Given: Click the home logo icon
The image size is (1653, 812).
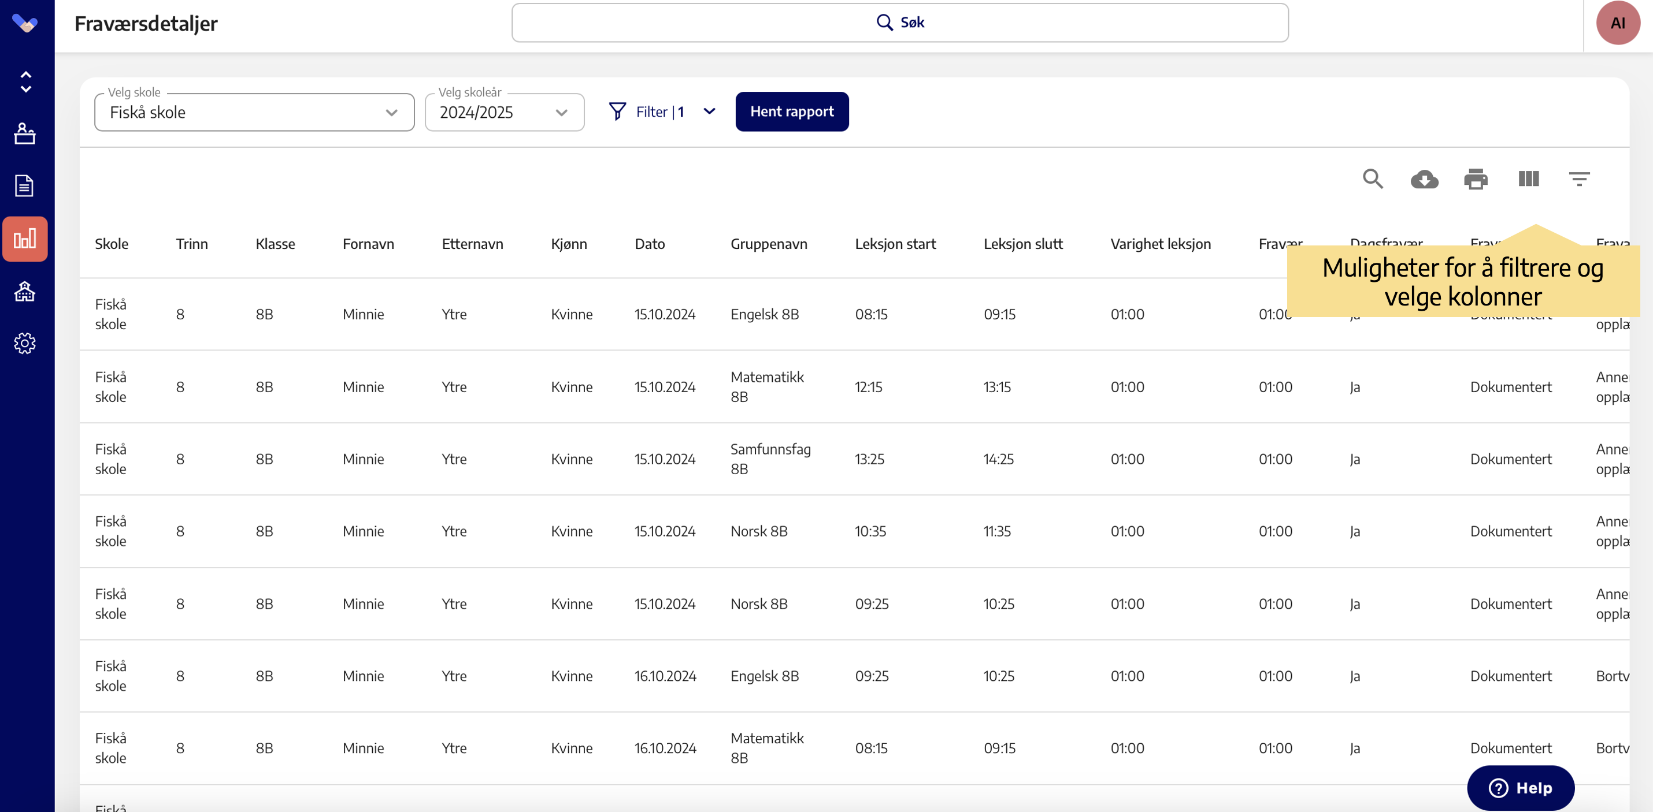Looking at the screenshot, I should coord(25,24).
